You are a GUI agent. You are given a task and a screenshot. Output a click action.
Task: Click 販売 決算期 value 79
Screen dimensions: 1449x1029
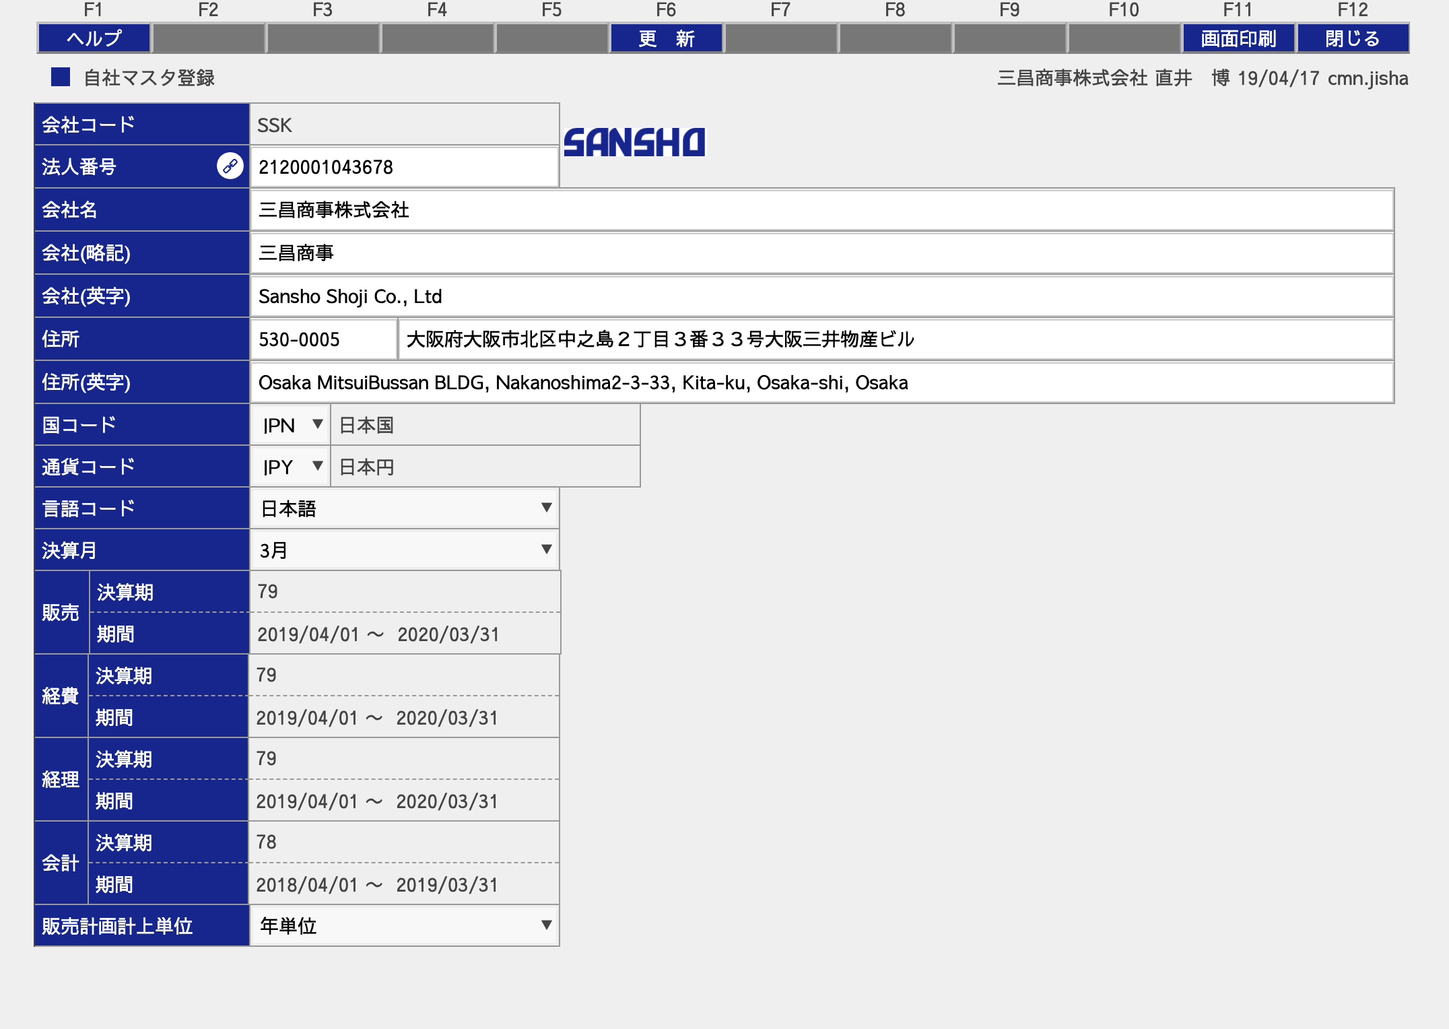point(268,591)
